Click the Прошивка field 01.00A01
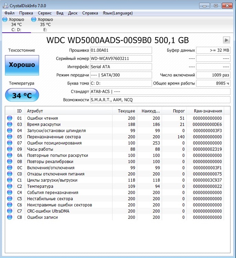The image size is (236, 258). (121, 50)
